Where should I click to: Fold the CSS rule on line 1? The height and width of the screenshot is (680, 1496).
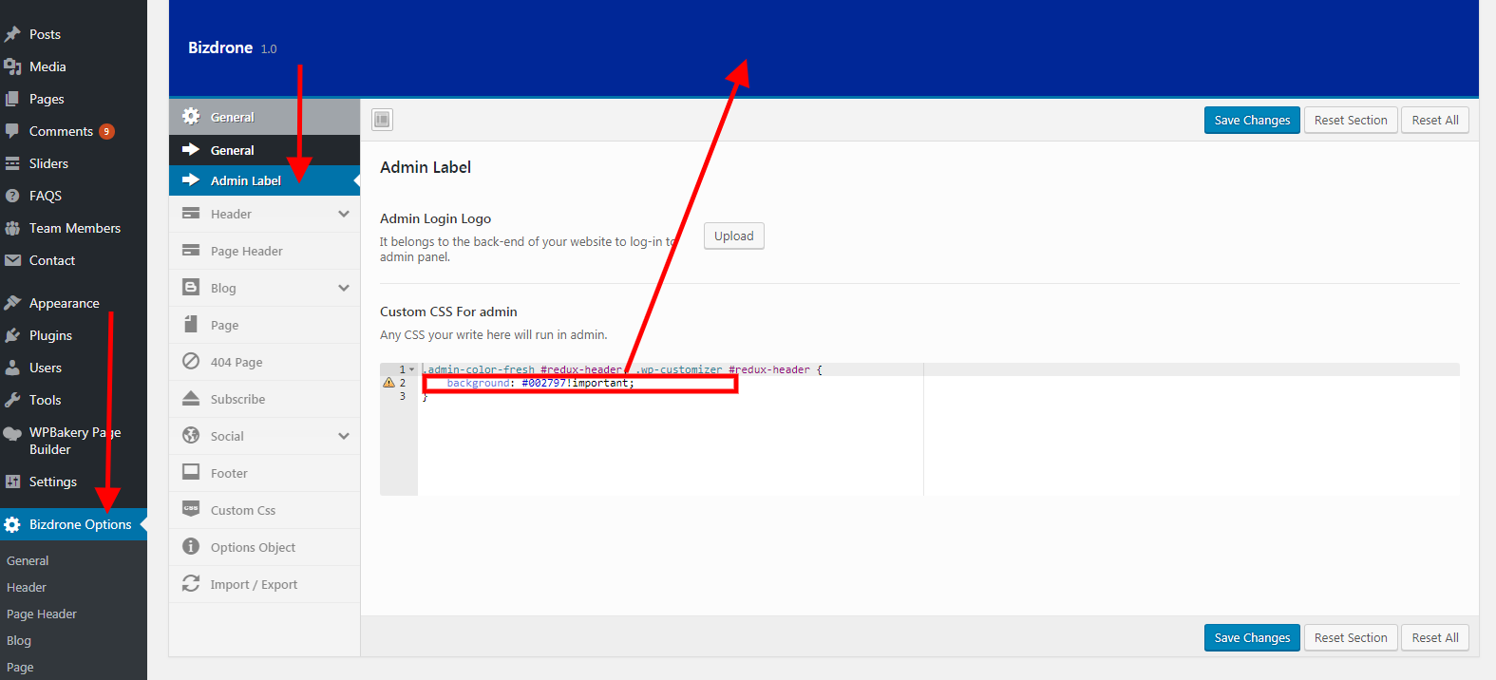412,369
